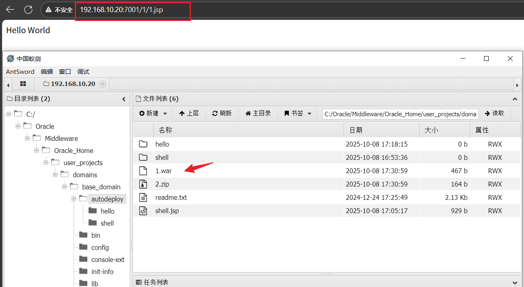The width and height of the screenshot is (524, 287).
Task: Click the 2.zip archive file icon
Action: point(143,184)
